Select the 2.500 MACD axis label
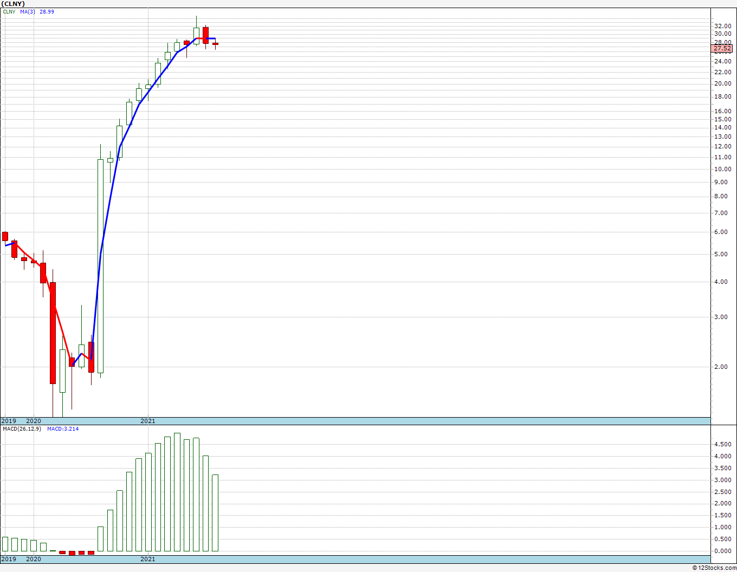 point(723,492)
